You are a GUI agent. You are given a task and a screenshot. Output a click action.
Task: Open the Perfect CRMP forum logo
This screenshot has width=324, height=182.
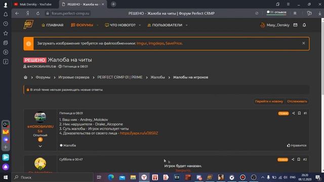pyautogui.click(x=28, y=25)
